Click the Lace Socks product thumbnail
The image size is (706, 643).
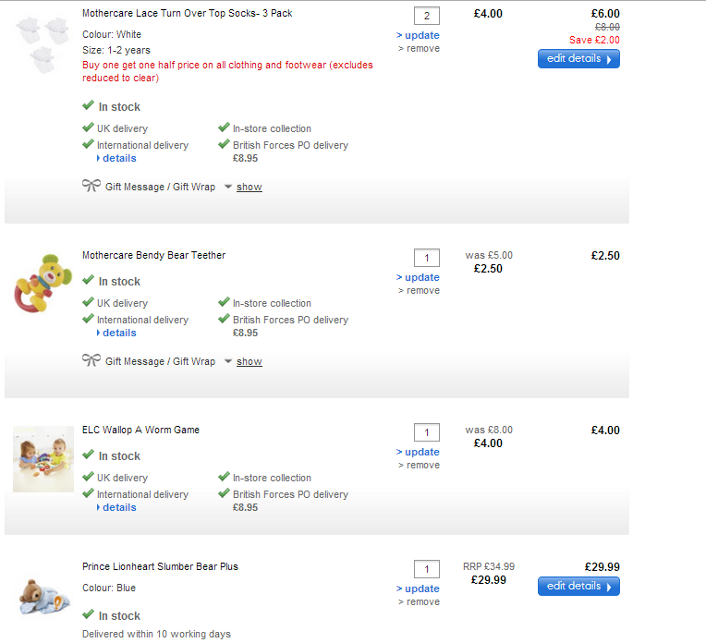coord(43,44)
